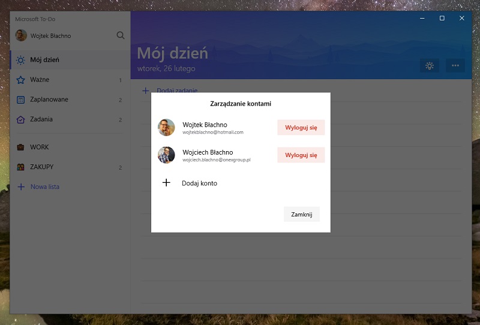Click the plus icon next to Dodaj zadanie
The height and width of the screenshot is (325, 480).
(x=146, y=91)
